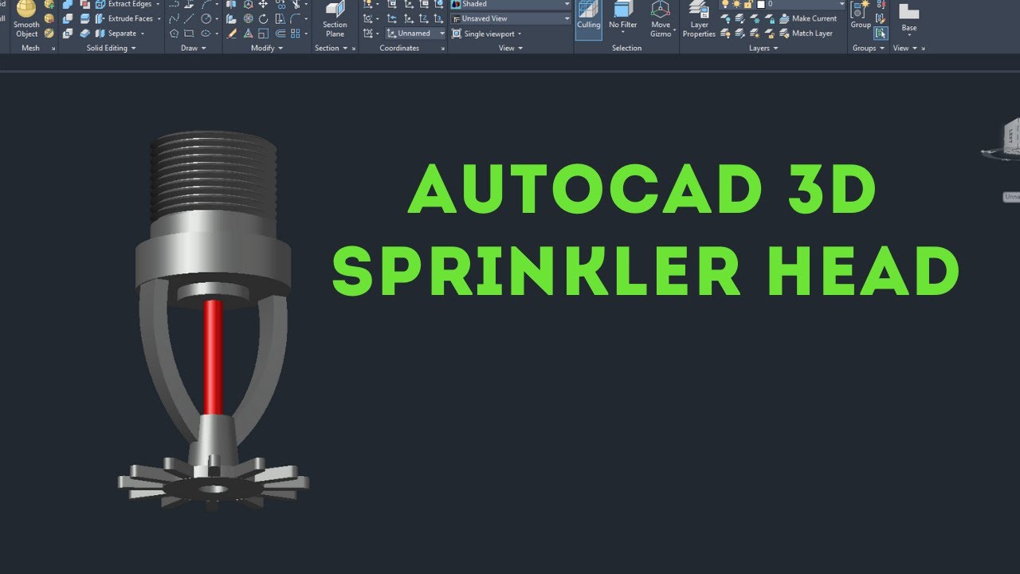Expand the Groups panel
The image size is (1020, 574).
tap(869, 48)
